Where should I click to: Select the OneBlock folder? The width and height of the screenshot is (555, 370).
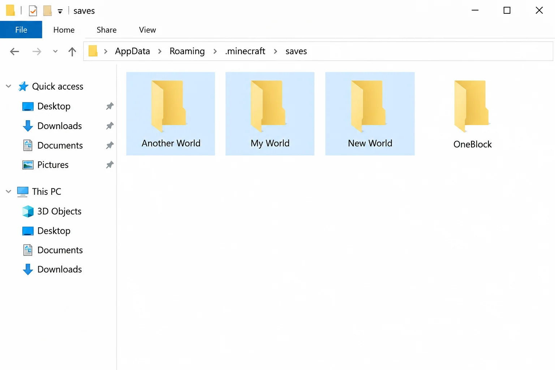click(472, 114)
